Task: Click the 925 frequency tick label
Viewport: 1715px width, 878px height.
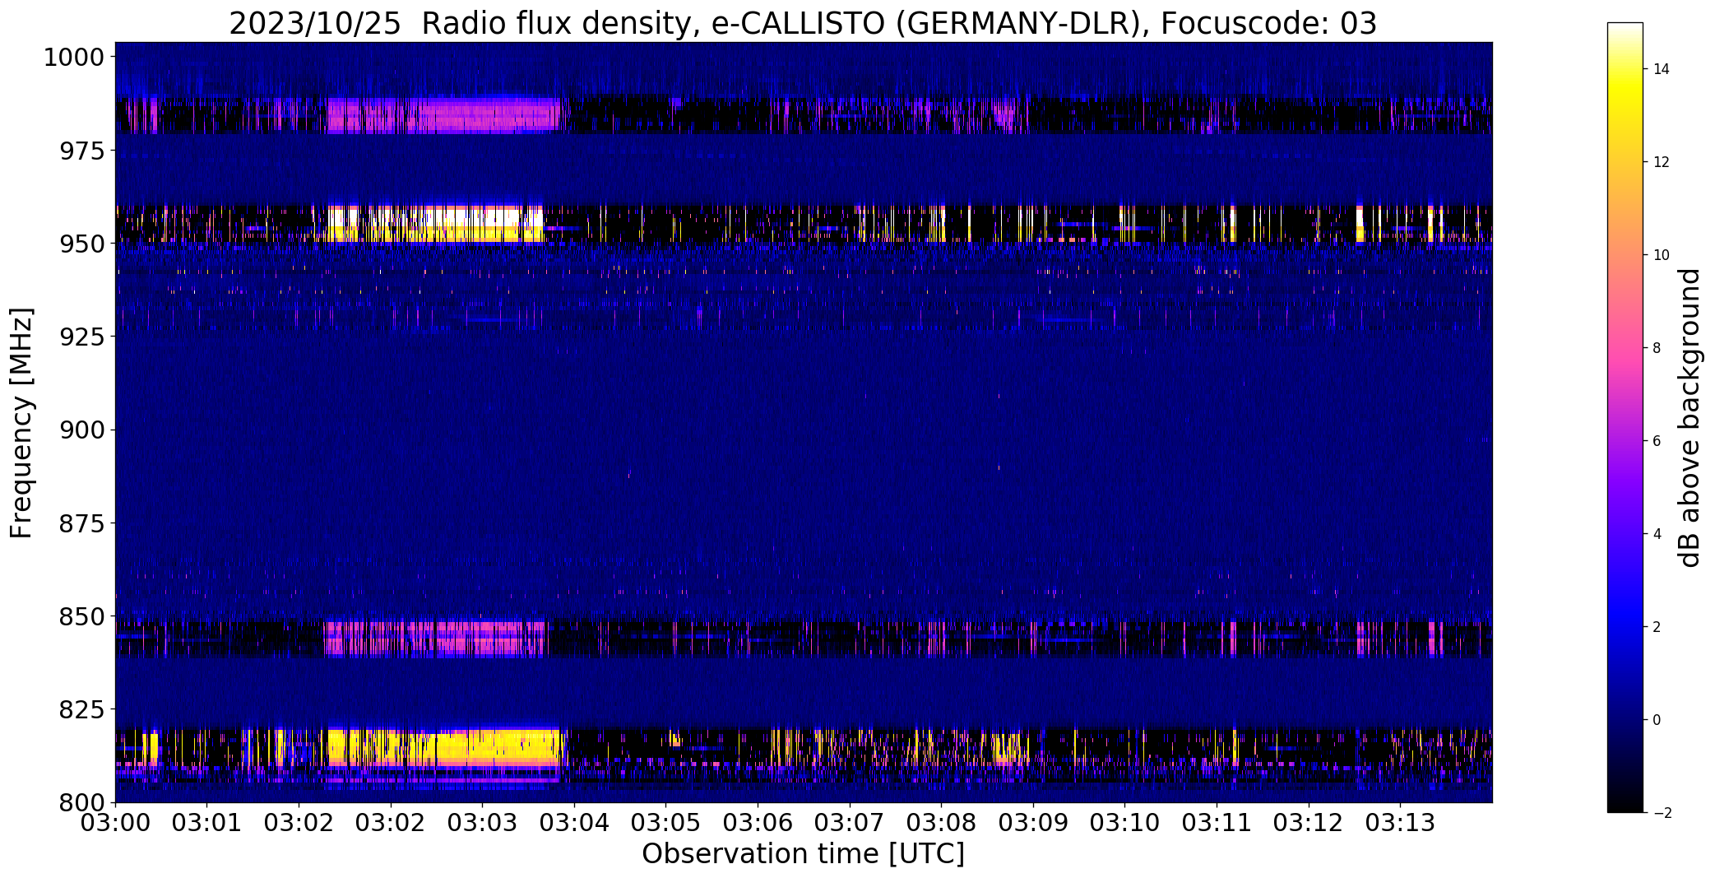Action: click(81, 337)
